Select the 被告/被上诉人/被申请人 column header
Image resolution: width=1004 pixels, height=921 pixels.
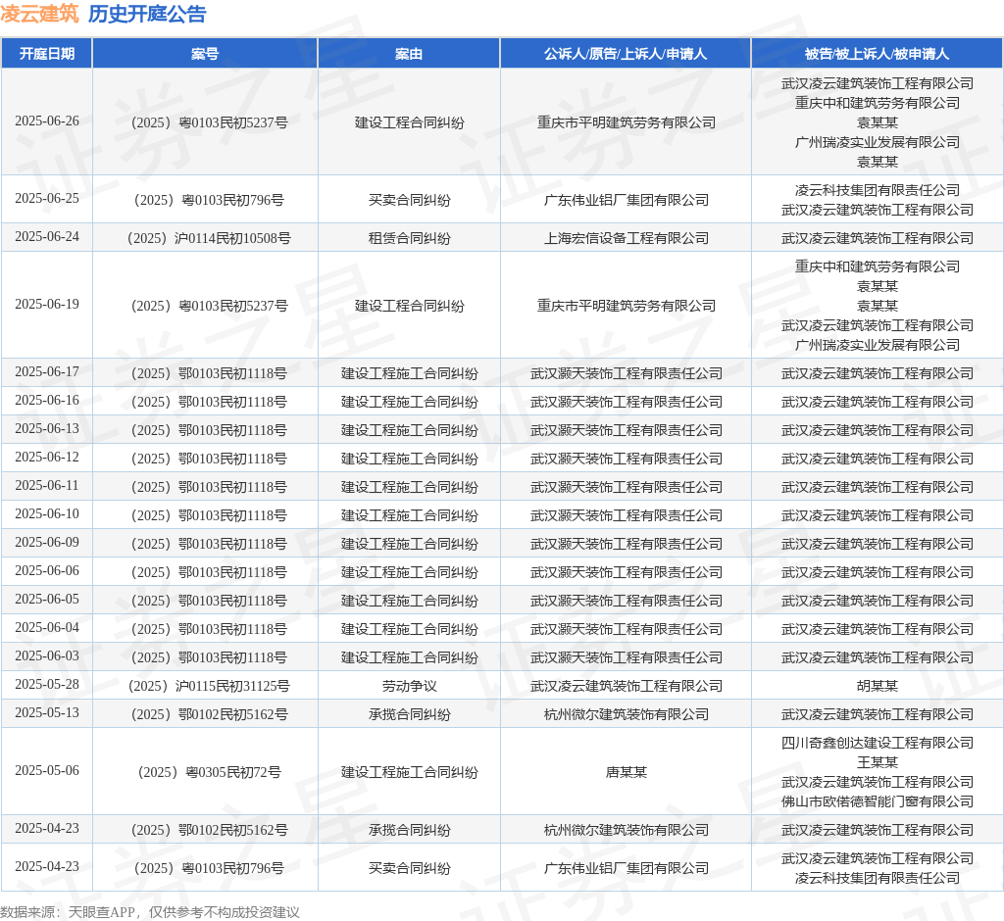878,54
